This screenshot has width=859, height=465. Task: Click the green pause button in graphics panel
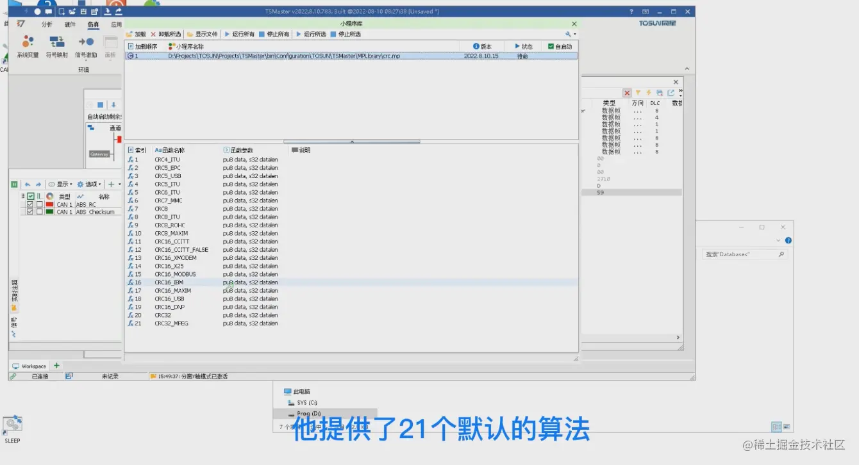[14, 184]
